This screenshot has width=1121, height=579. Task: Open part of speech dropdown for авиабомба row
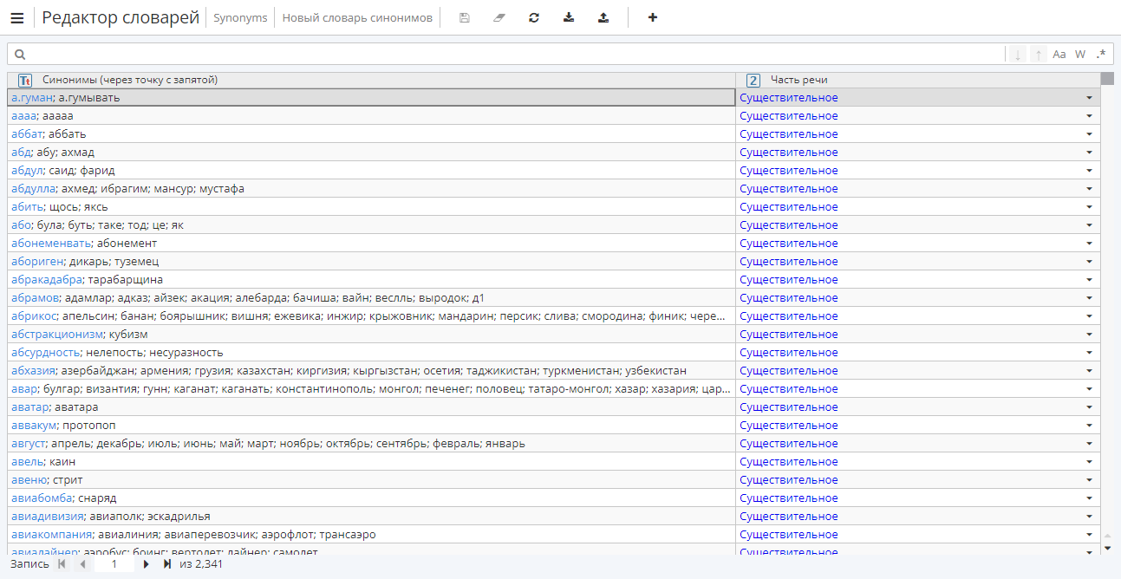pyautogui.click(x=1090, y=498)
